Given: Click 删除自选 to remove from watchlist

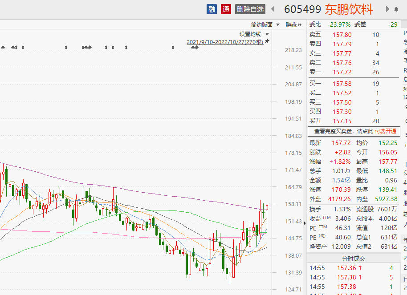Looking at the screenshot, I should (x=250, y=9).
